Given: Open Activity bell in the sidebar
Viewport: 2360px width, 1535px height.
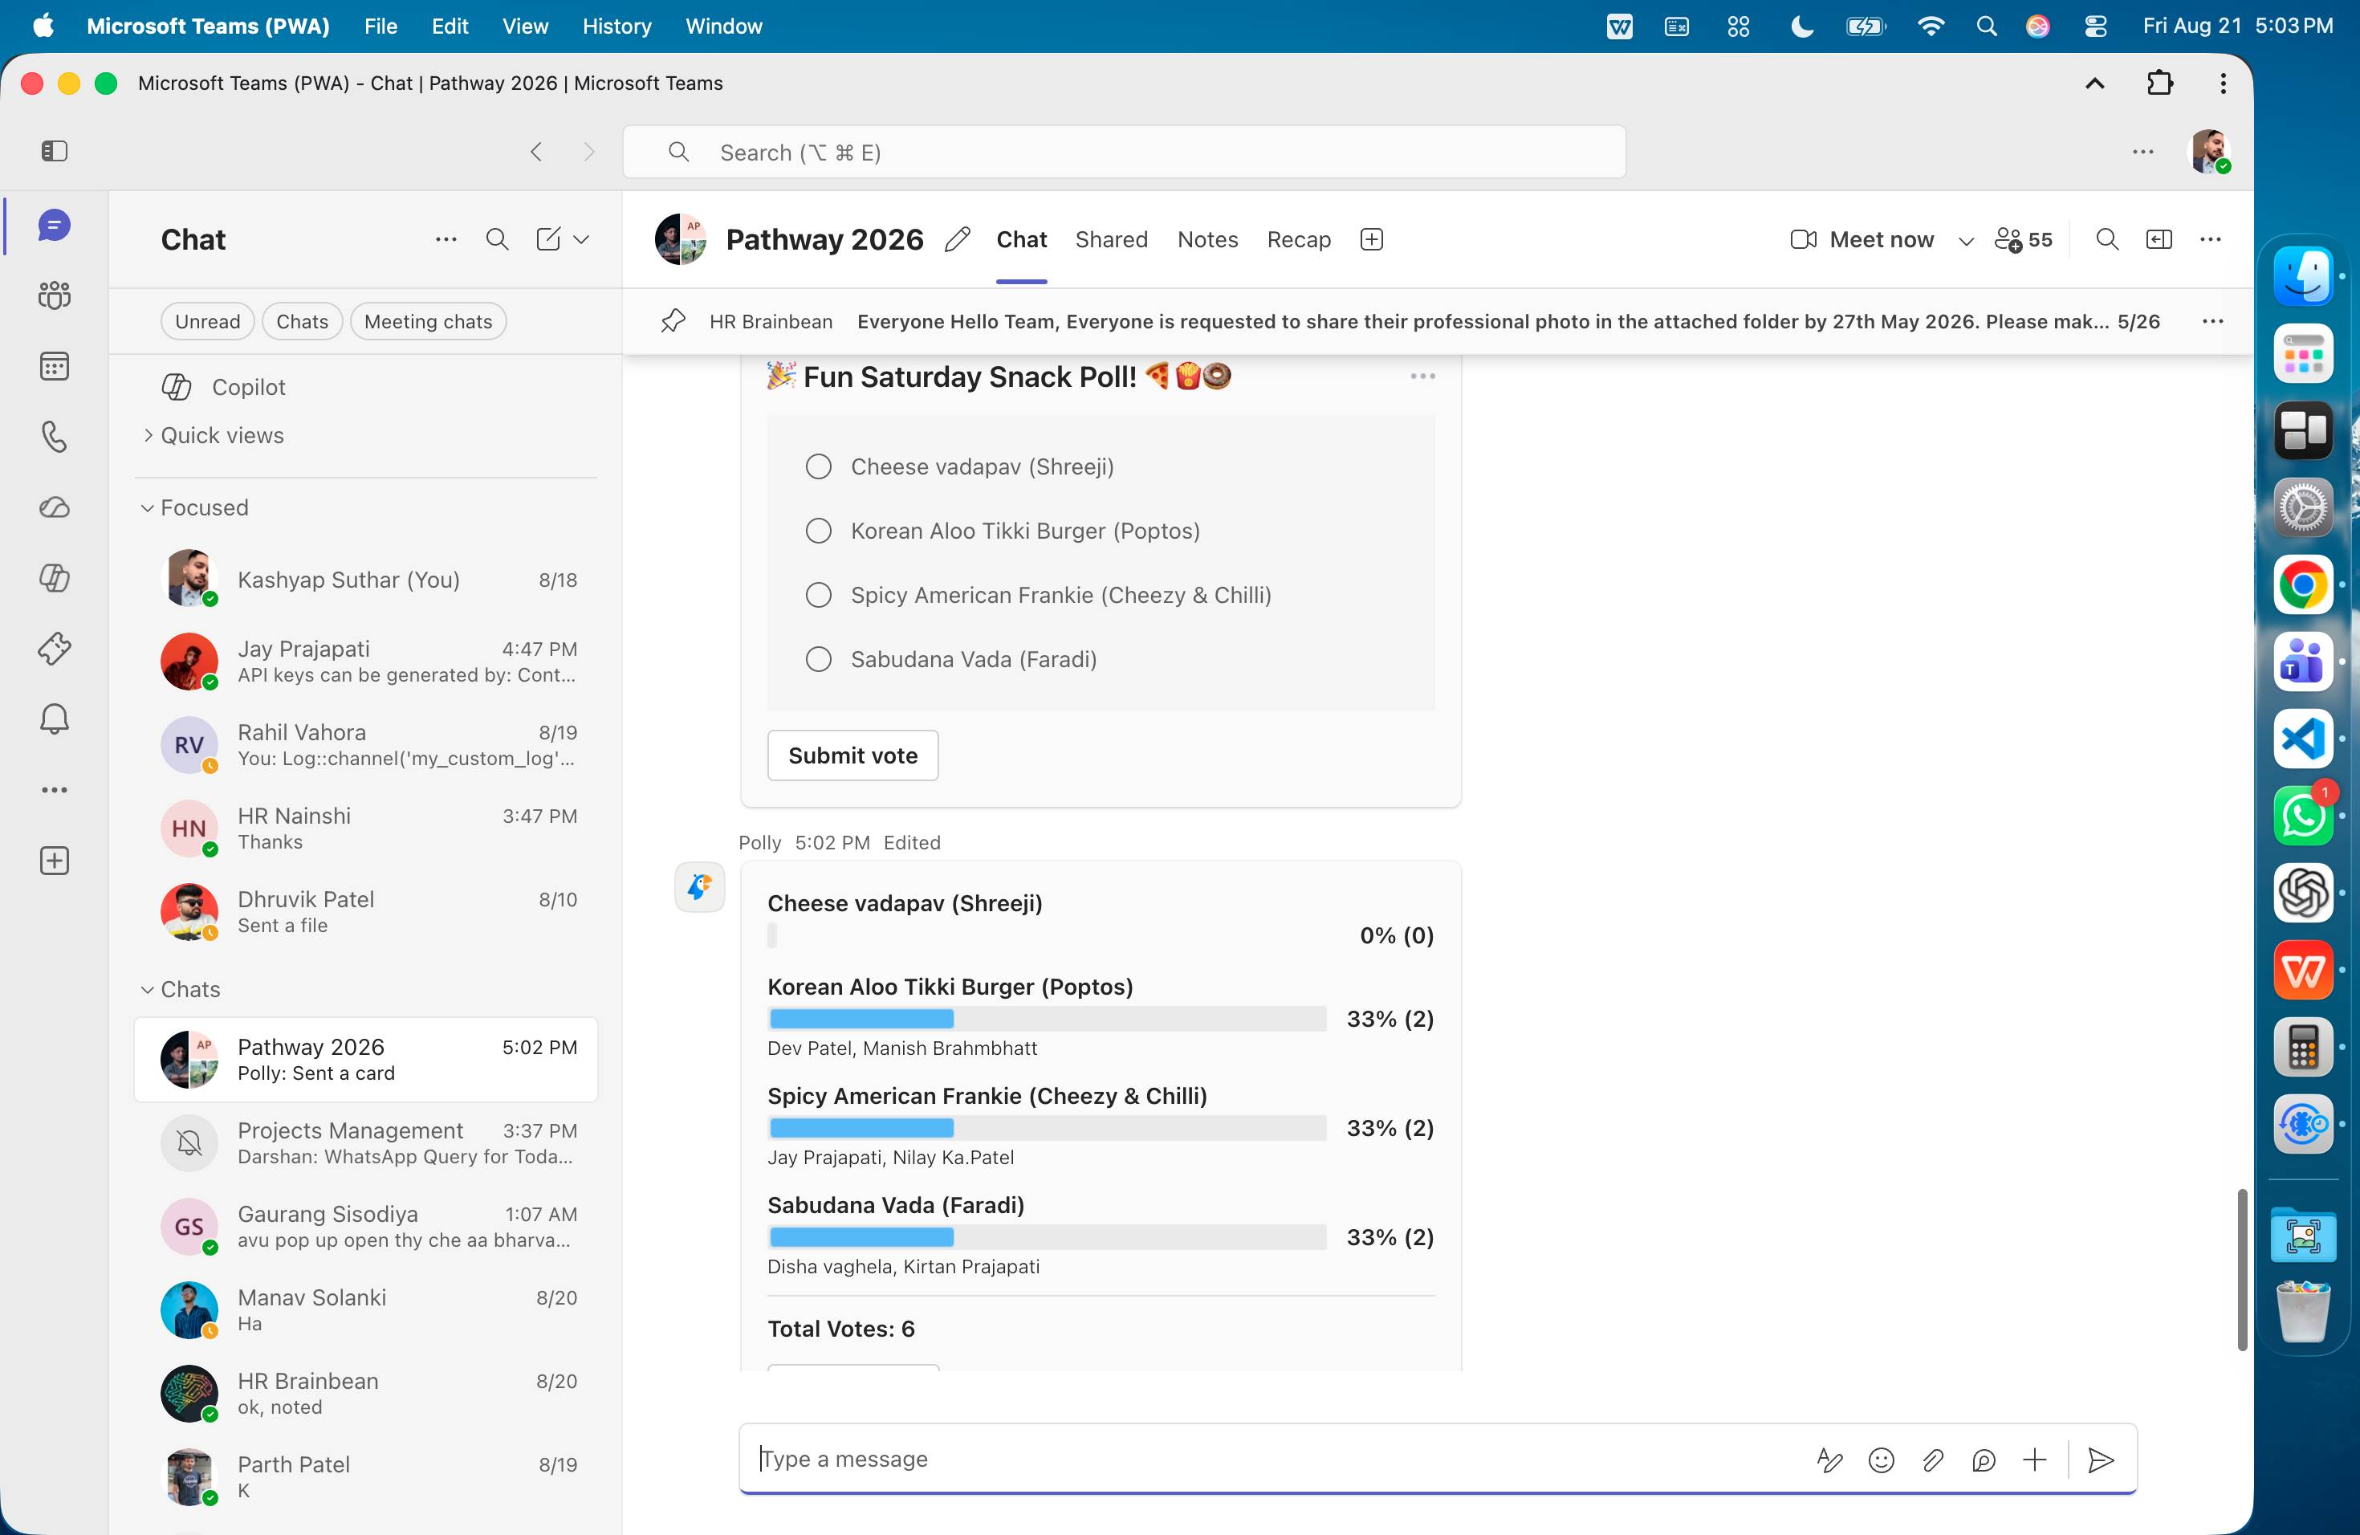Looking at the screenshot, I should coord(55,719).
